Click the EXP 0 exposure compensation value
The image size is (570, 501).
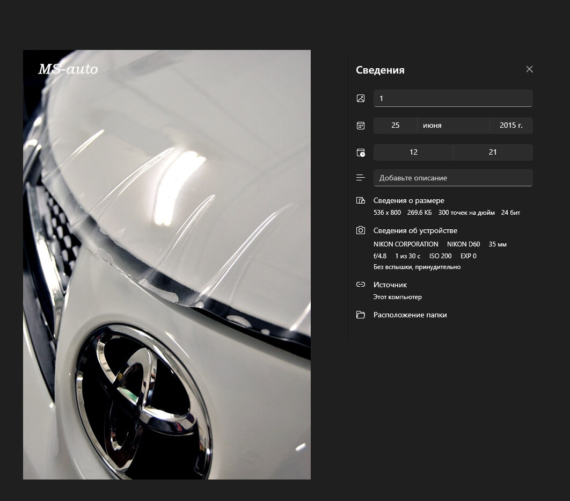pos(468,256)
